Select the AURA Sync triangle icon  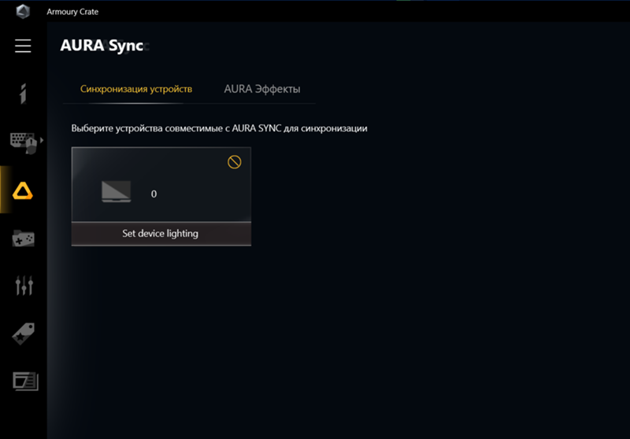tap(23, 190)
